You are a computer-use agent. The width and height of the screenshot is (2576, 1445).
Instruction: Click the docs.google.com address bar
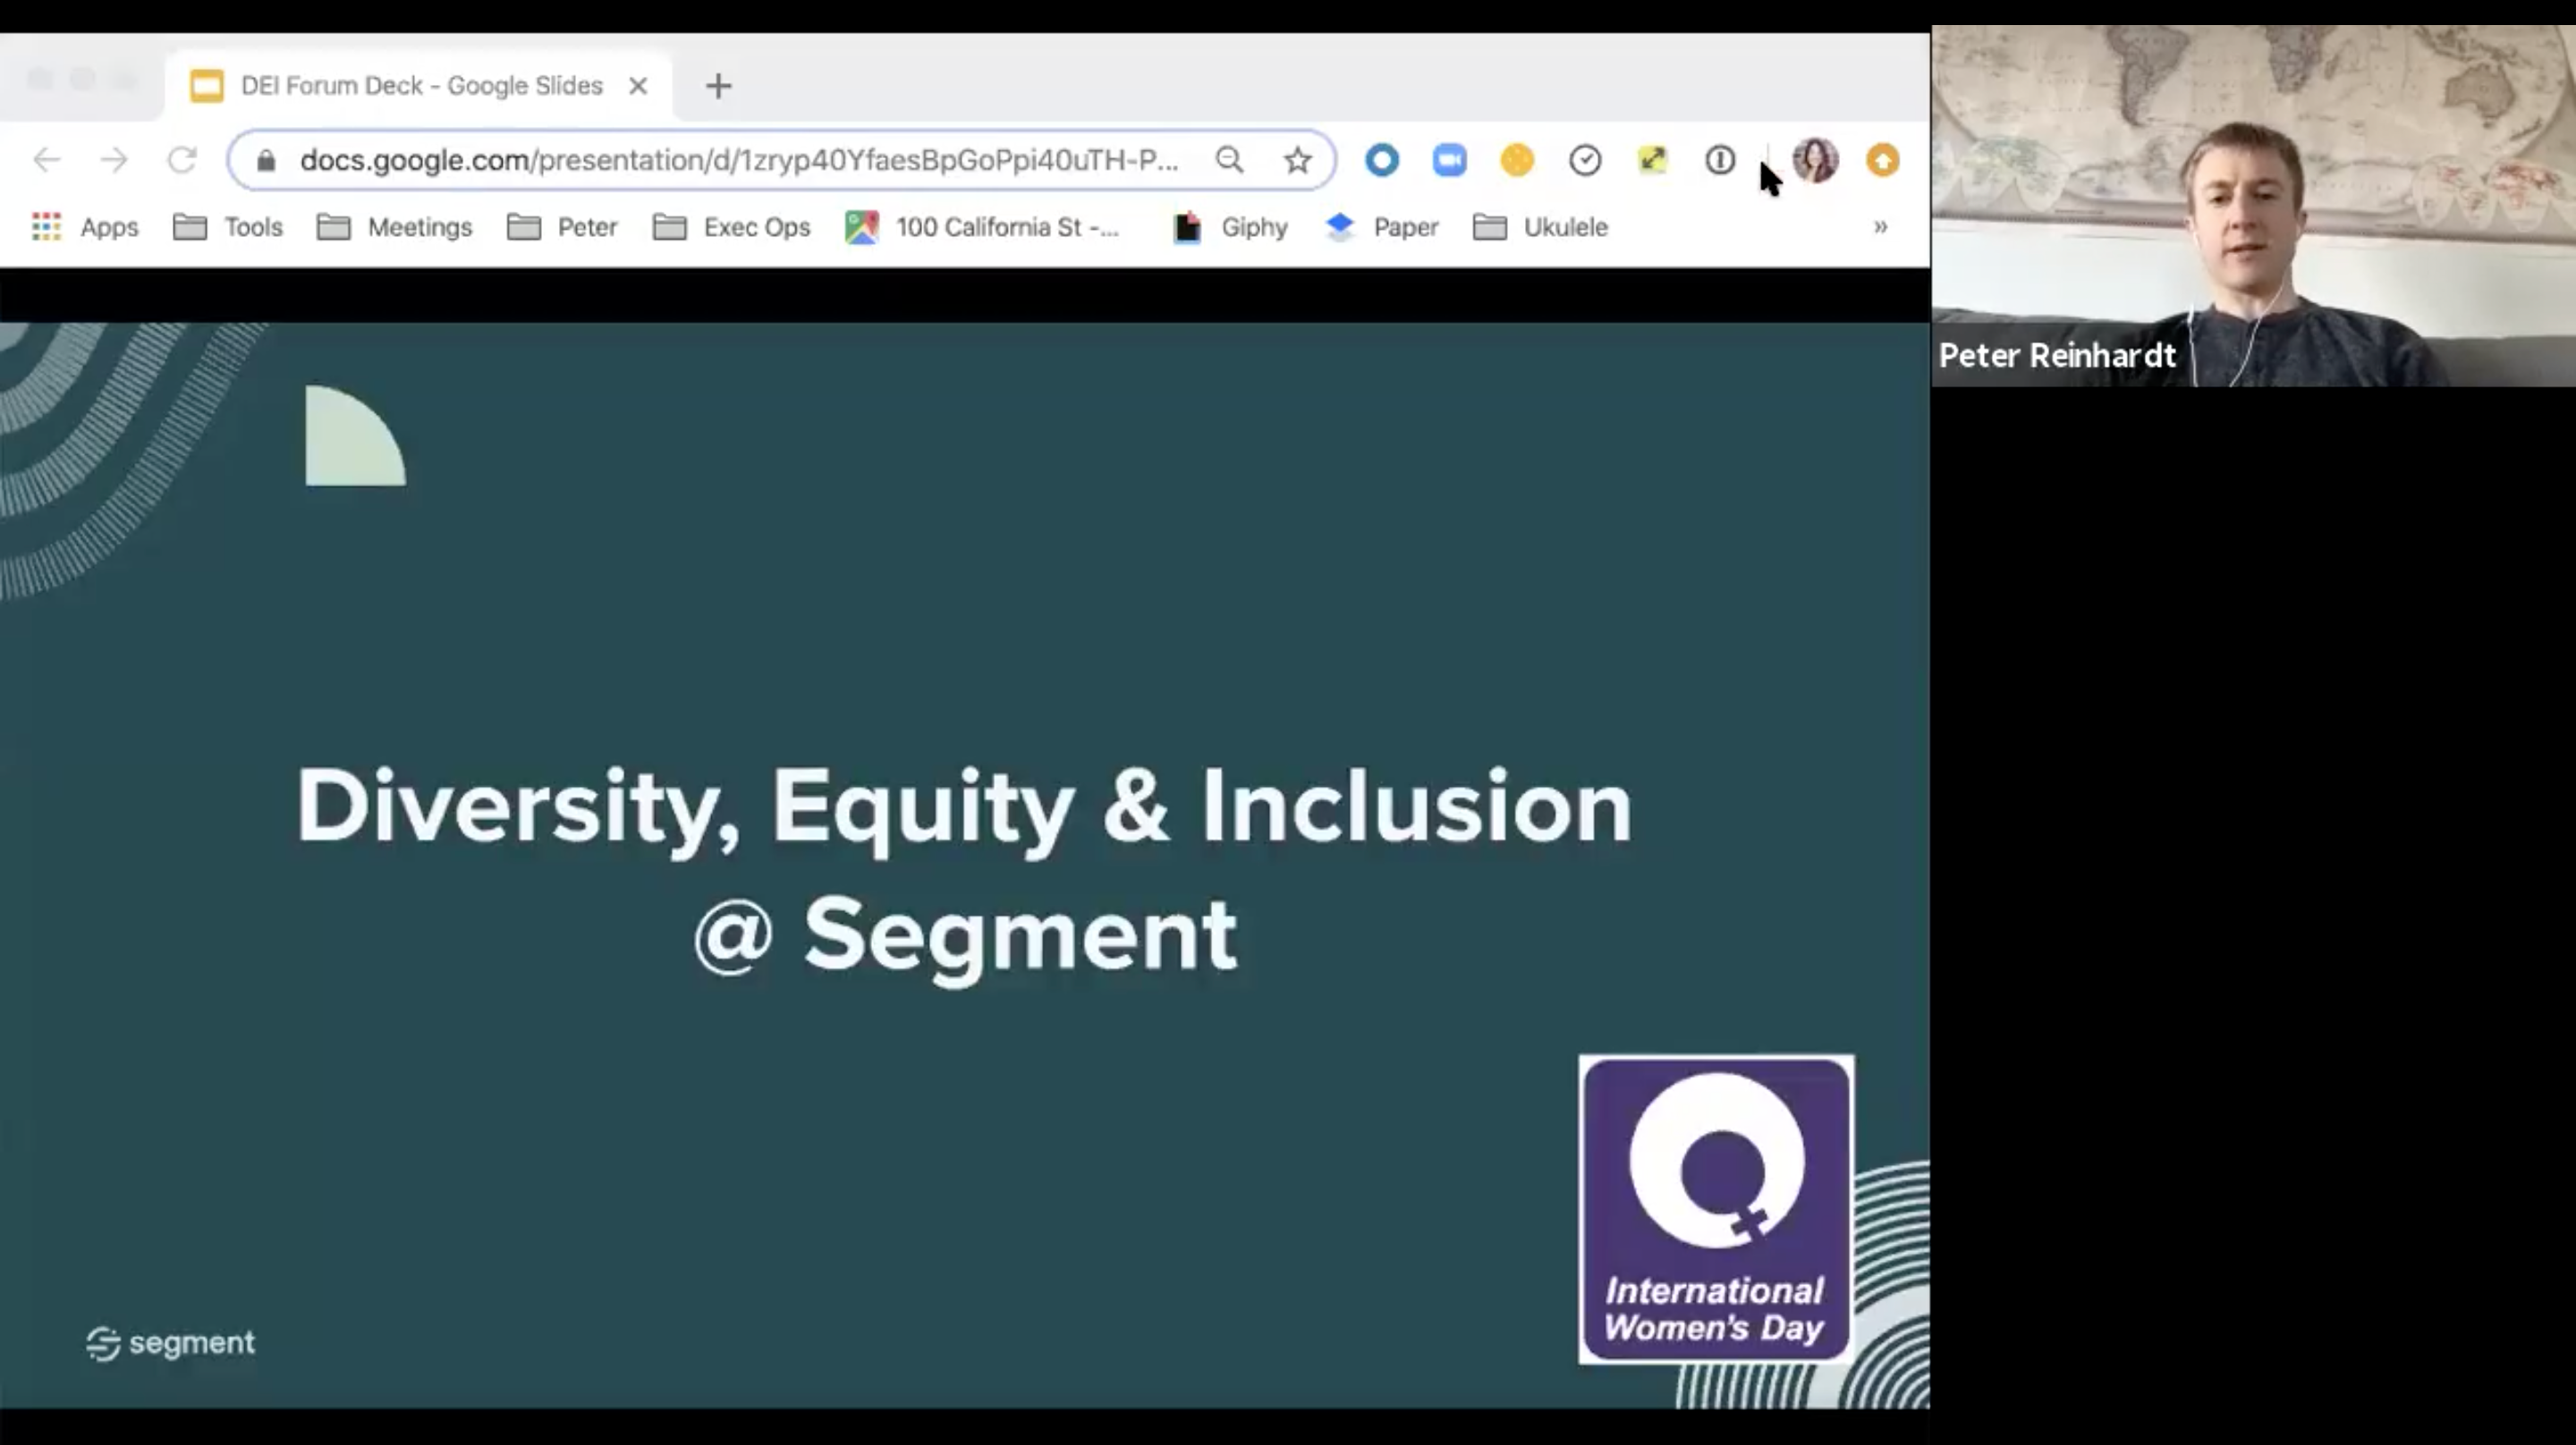point(738,160)
